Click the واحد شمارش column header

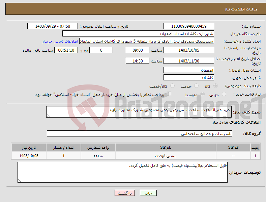pyautogui.click(x=98, y=148)
